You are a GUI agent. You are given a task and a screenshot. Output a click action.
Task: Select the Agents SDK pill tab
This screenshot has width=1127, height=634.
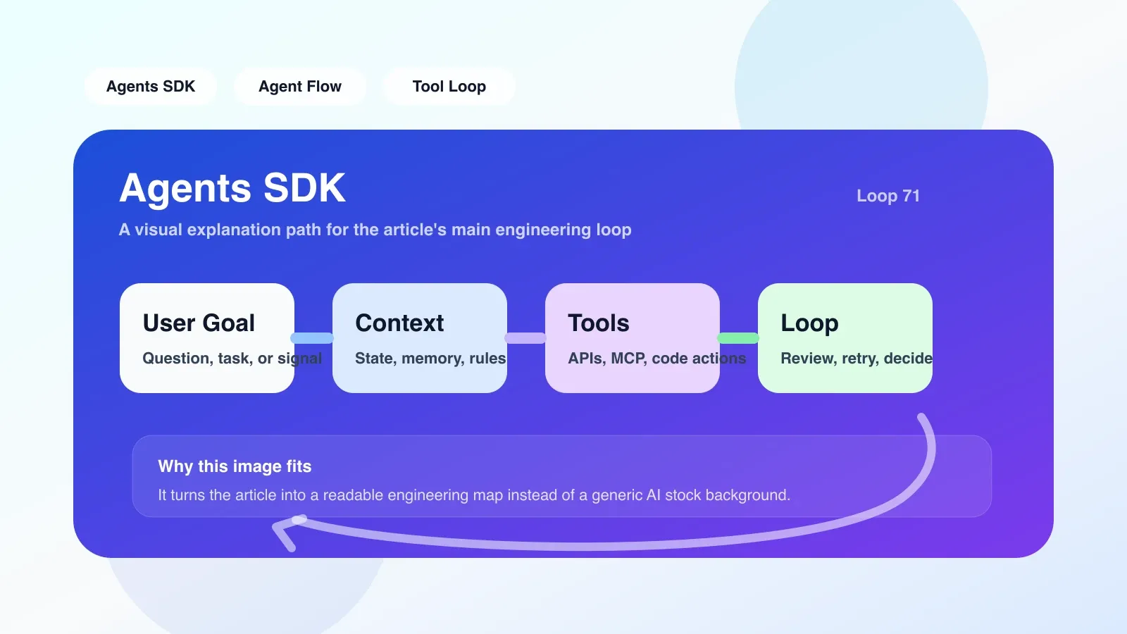pos(151,87)
